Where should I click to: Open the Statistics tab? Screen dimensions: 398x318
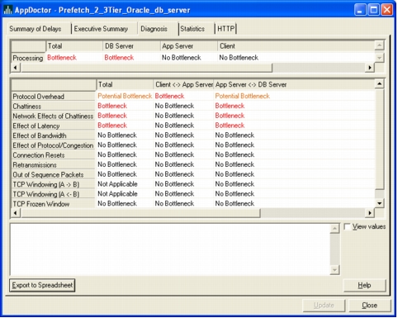[192, 29]
